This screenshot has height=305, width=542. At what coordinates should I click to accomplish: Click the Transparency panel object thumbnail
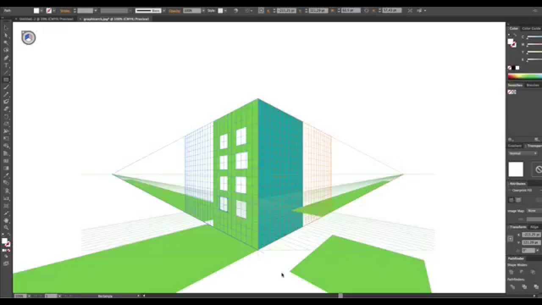click(516, 169)
